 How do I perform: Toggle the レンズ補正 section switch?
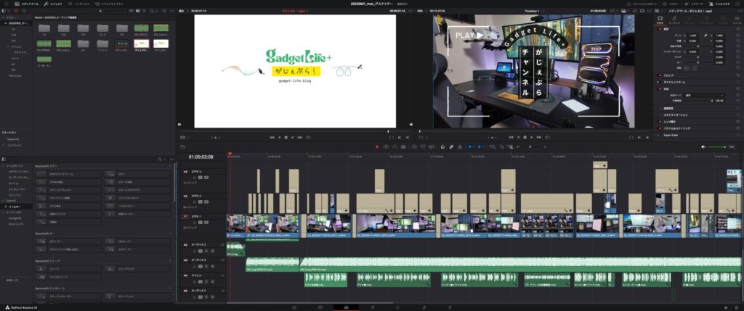(659, 121)
